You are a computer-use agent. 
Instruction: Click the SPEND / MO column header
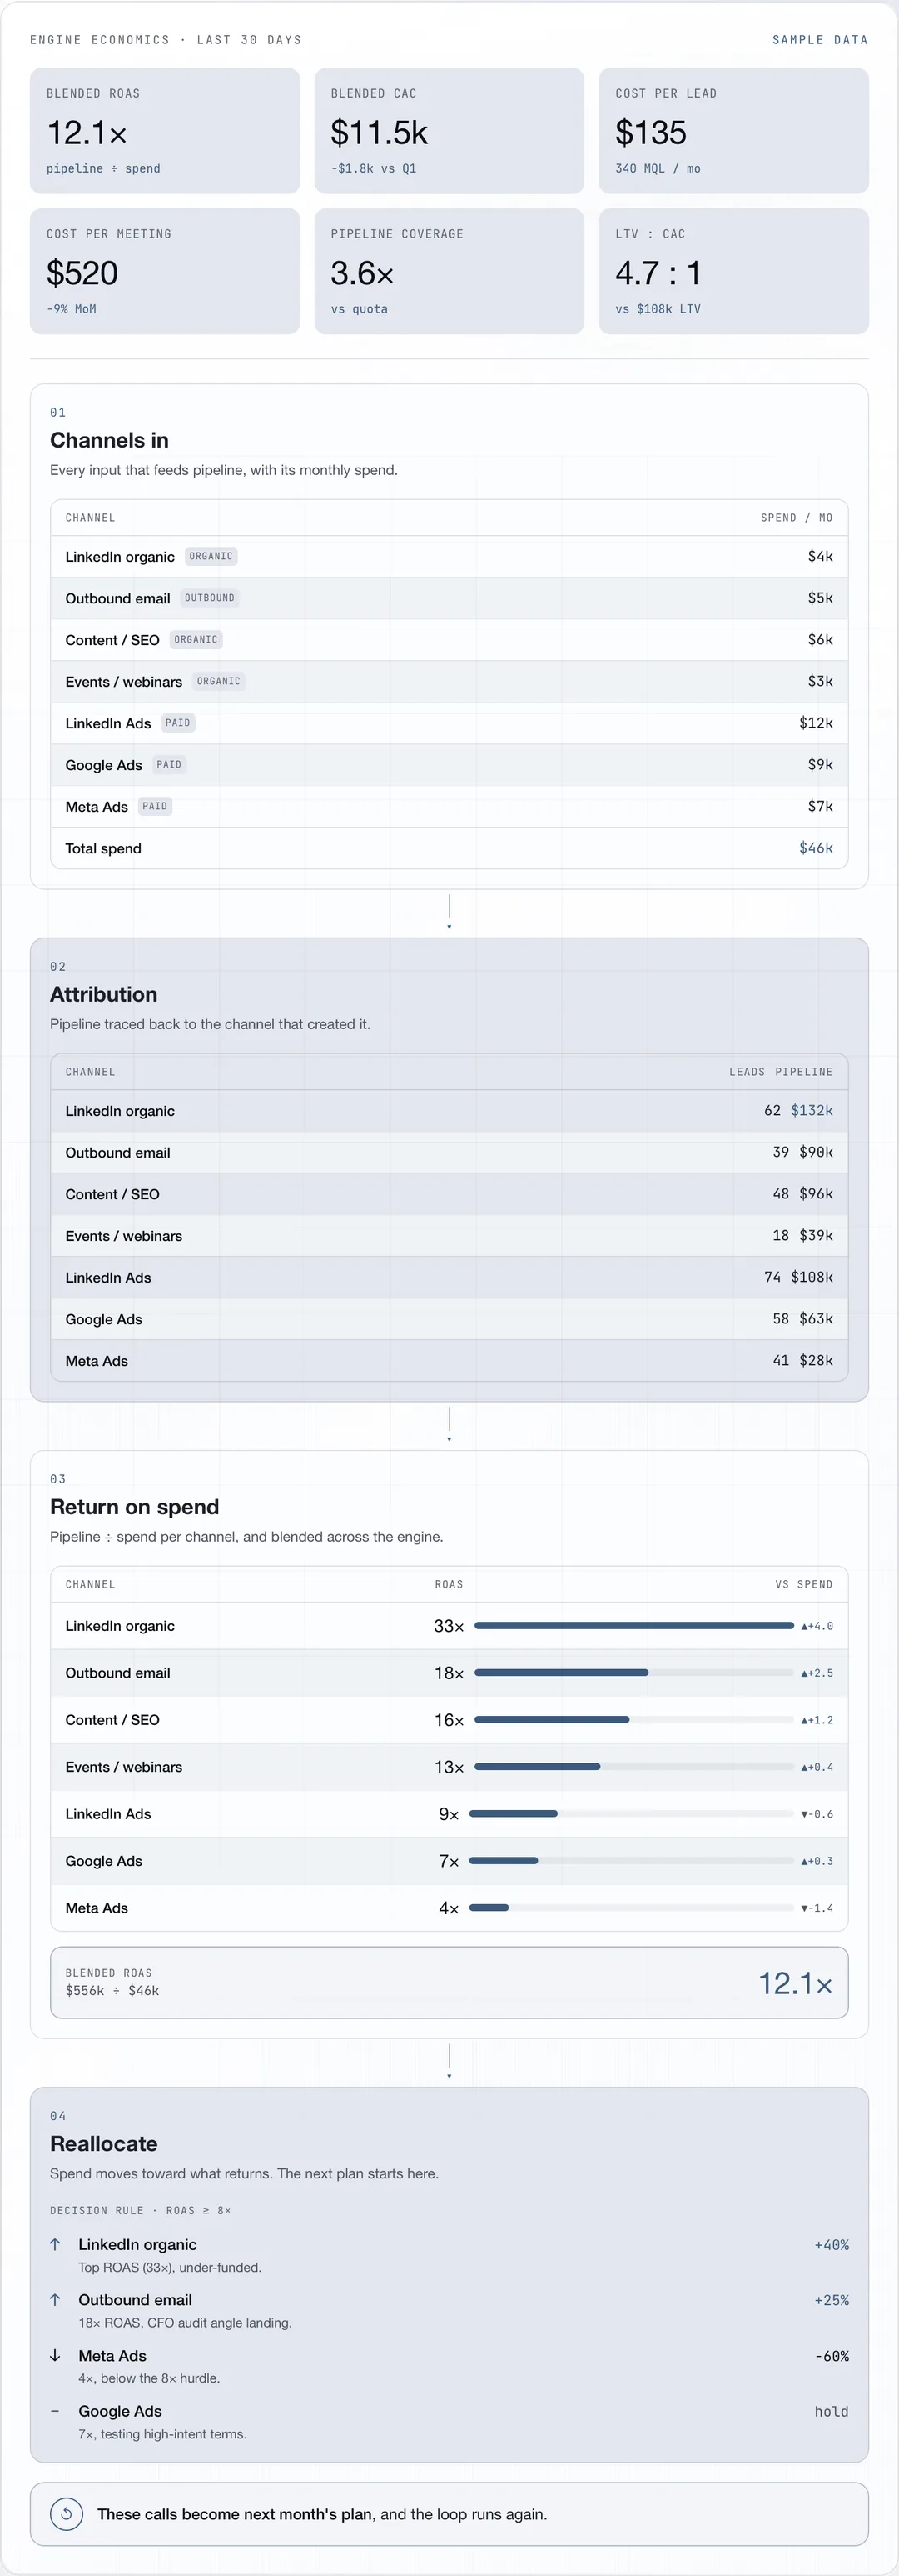click(796, 518)
